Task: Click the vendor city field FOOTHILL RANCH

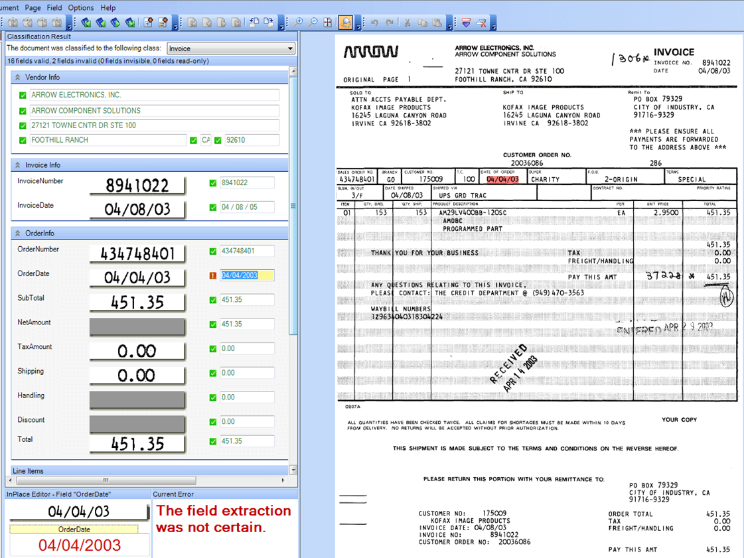Action: (108, 140)
